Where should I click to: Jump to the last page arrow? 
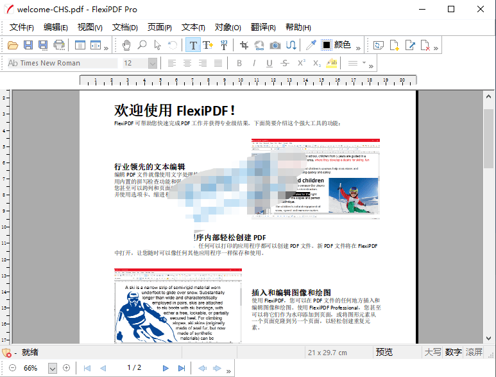coord(181,368)
